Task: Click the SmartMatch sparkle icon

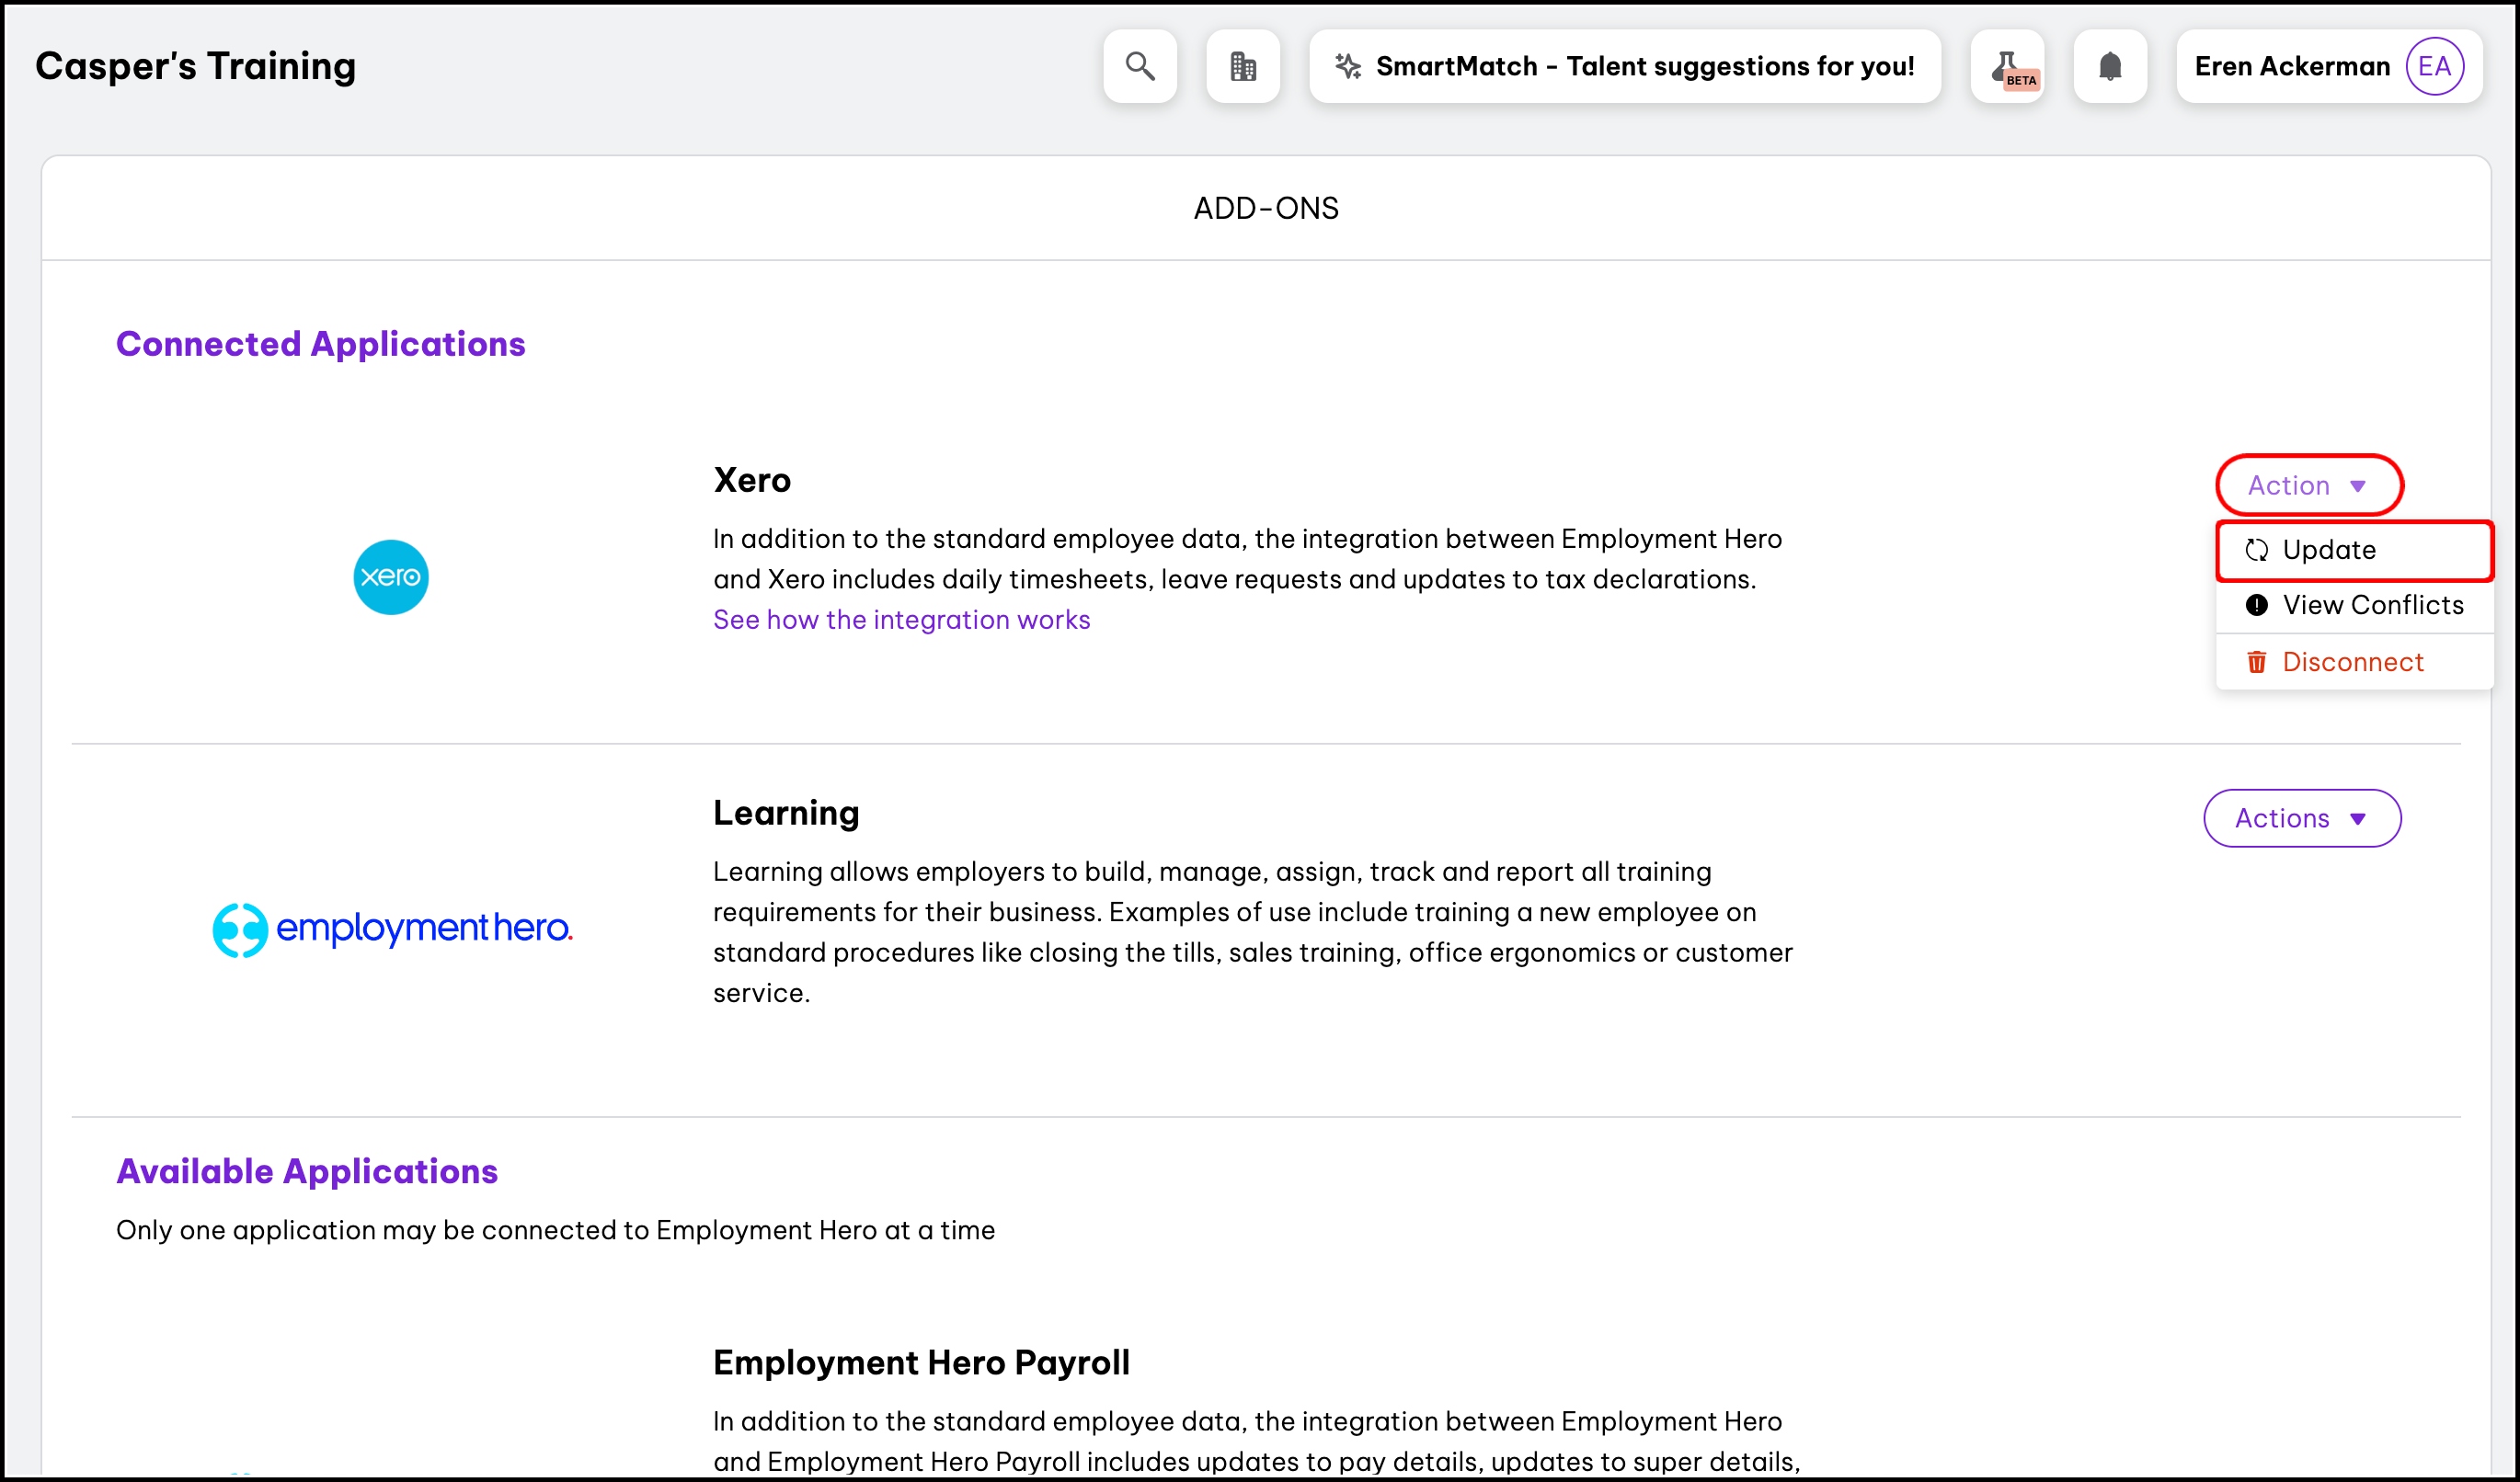Action: 1348,66
